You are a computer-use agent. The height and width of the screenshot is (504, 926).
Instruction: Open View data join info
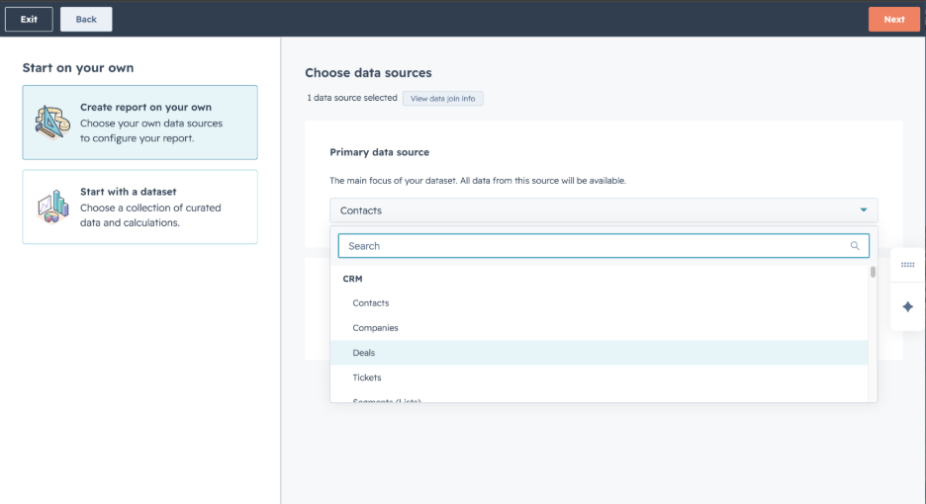[x=442, y=99]
